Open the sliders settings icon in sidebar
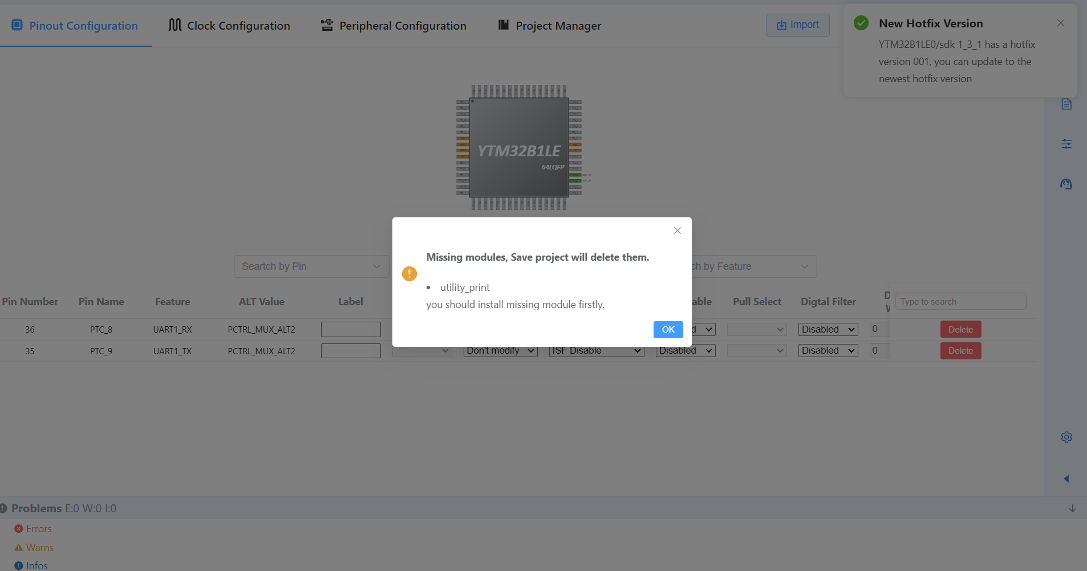 [x=1066, y=144]
